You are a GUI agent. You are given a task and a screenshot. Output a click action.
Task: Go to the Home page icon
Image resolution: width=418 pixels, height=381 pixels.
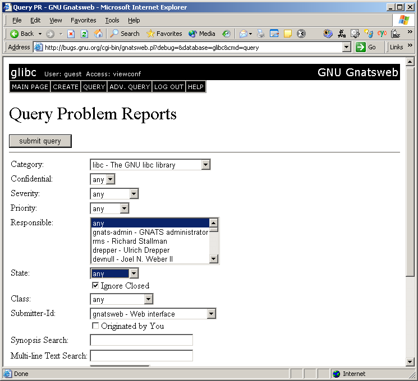pyautogui.click(x=98, y=34)
